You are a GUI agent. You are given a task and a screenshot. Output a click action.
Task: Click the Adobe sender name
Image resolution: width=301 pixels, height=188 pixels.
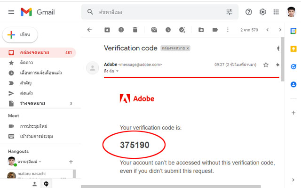point(111,65)
